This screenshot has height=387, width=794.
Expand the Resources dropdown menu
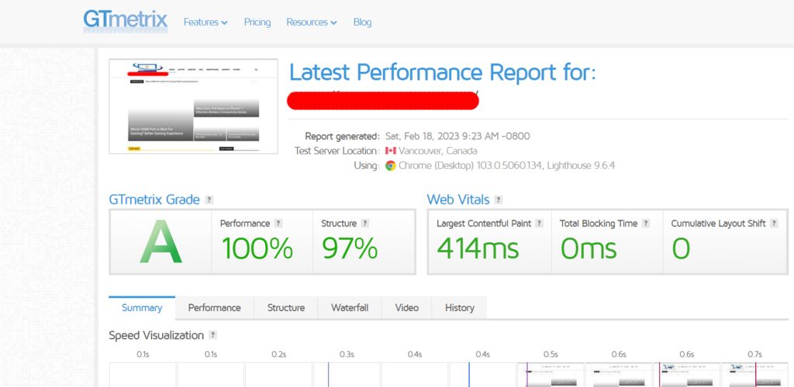312,22
